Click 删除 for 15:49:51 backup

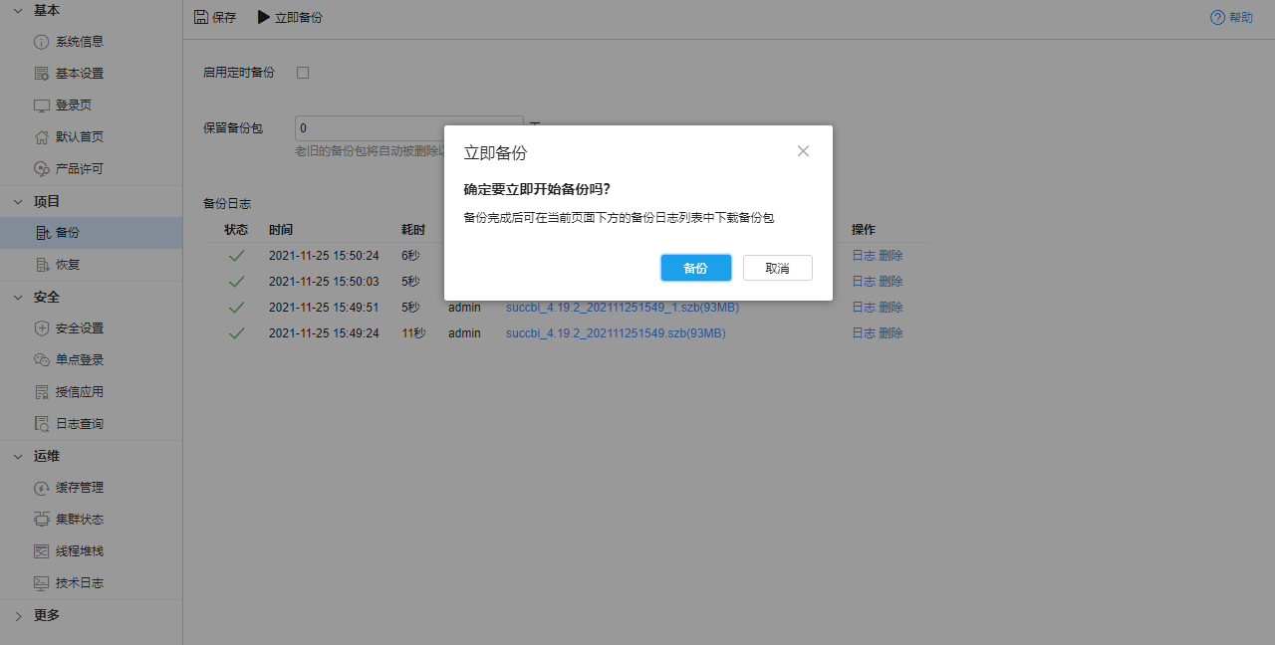tap(892, 308)
